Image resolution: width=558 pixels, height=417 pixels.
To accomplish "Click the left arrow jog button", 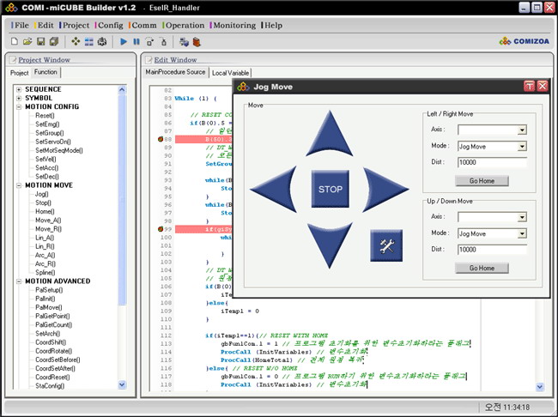I will click(276, 190).
